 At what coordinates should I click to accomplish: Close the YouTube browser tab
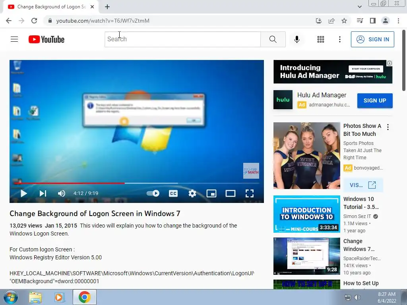point(92,7)
